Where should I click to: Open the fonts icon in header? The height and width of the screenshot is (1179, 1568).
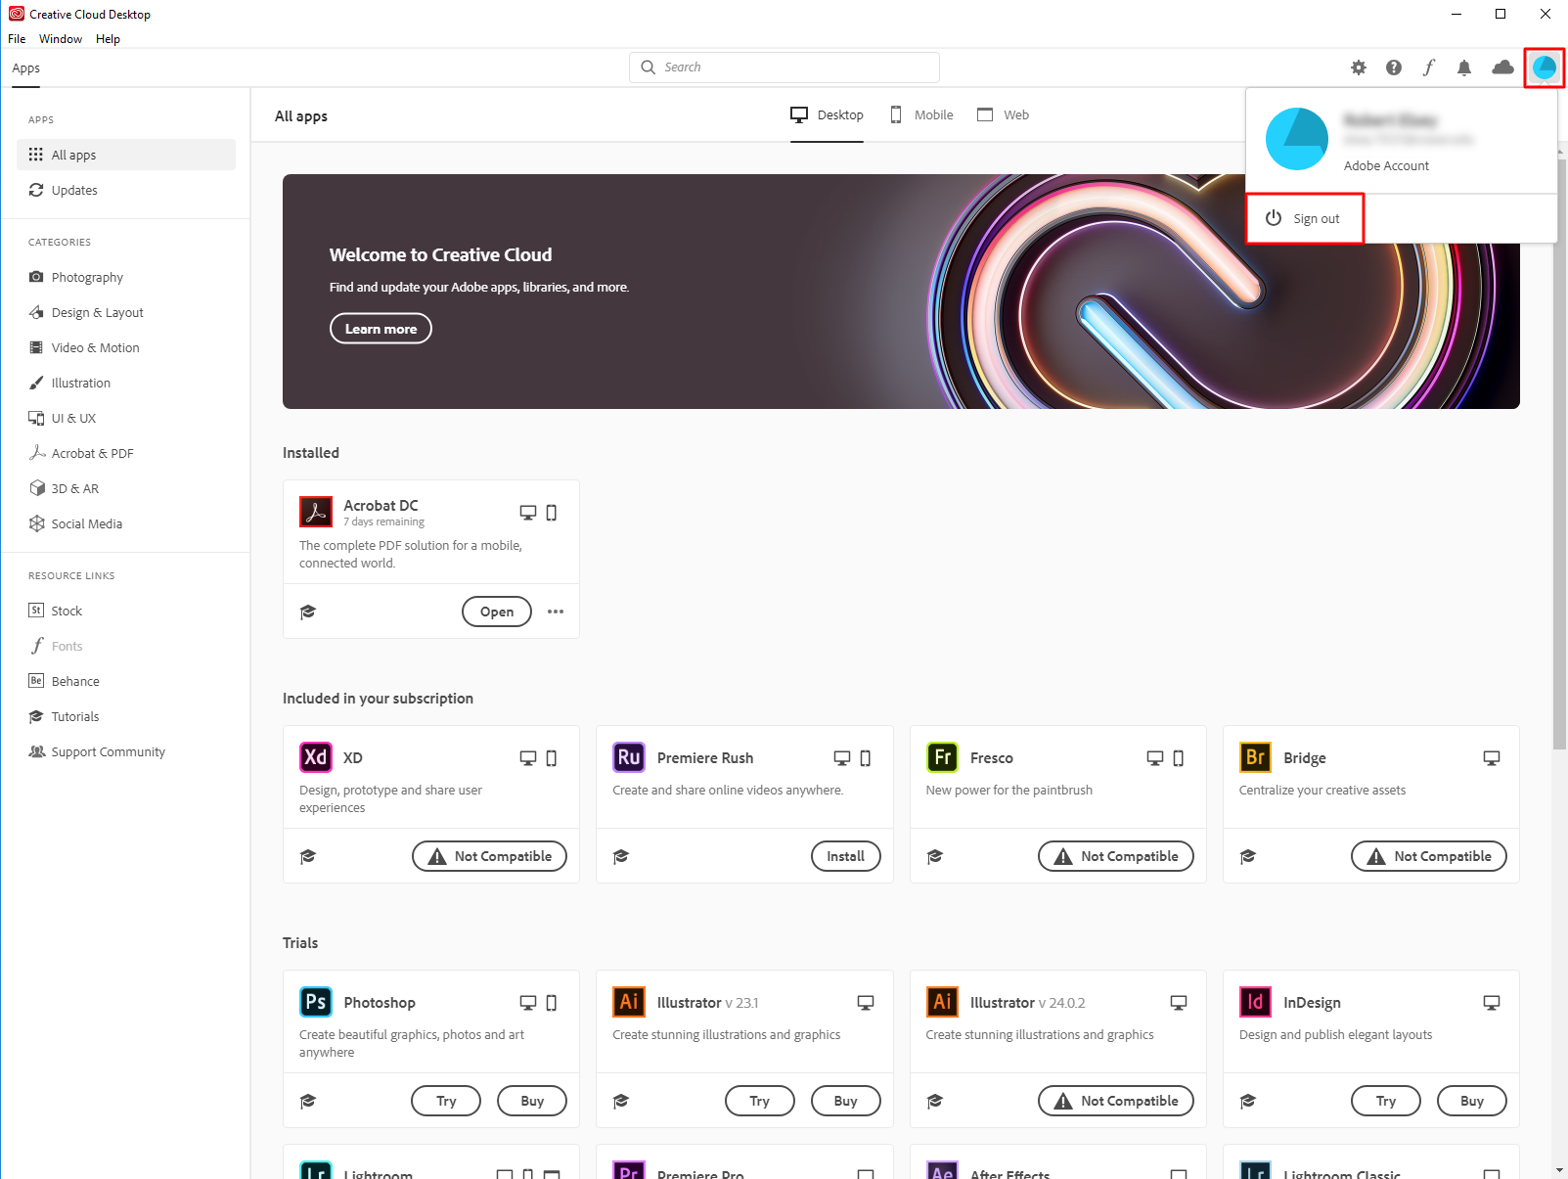(1429, 68)
